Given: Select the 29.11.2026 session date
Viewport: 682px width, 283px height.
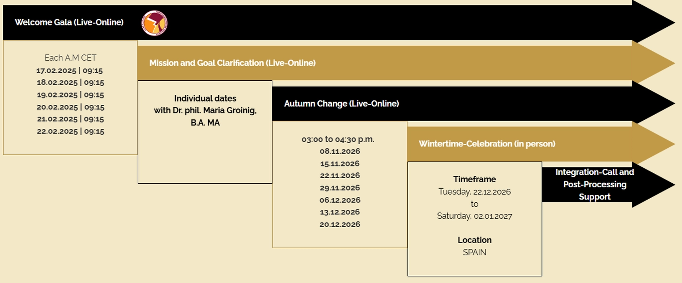Looking at the screenshot, I should [x=340, y=188].
